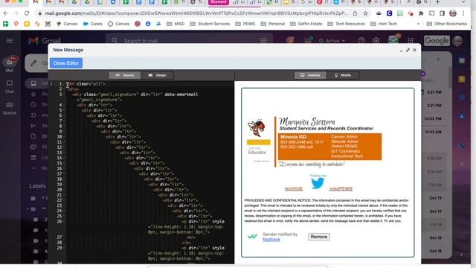Viewport: 476px width, 268px height.
Task: Select the Desktop preview tab
Action: [310, 75]
